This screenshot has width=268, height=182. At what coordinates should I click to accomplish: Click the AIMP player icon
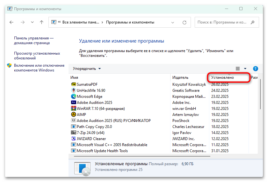tap(74, 115)
